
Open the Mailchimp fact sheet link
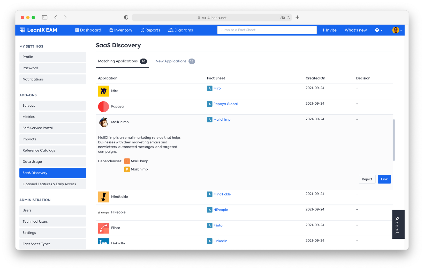[x=222, y=119]
